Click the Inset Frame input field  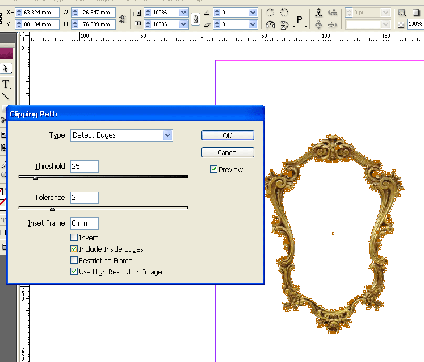pyautogui.click(x=84, y=223)
